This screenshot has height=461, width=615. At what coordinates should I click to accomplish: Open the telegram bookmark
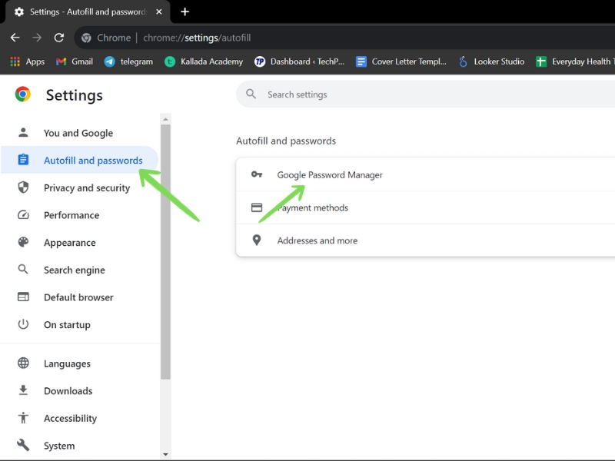tap(128, 61)
